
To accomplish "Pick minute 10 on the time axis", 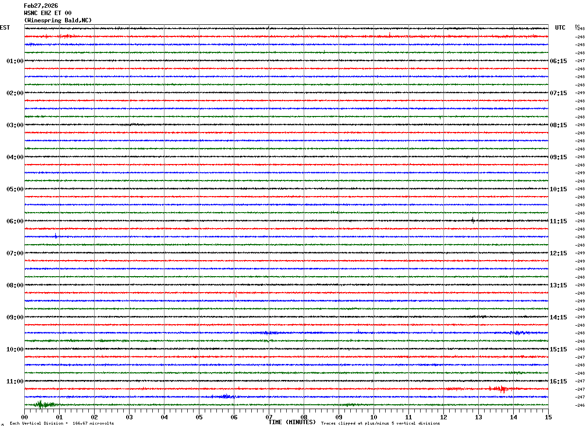I will point(374,417).
